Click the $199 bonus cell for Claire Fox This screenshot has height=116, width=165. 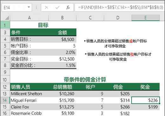pyautogui.click(x=146, y=107)
